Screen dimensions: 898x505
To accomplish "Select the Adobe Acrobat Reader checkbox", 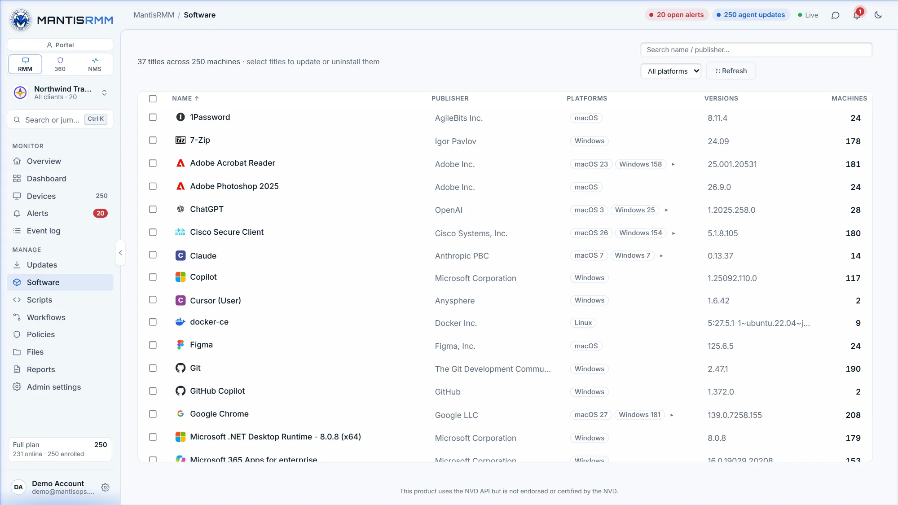I will pyautogui.click(x=153, y=163).
